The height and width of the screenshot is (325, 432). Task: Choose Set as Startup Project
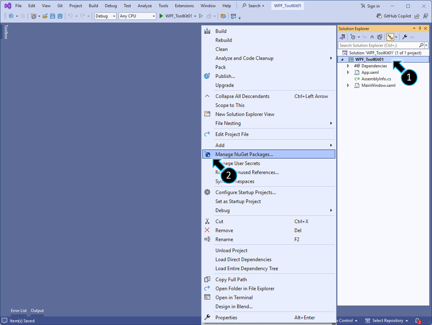coord(269,201)
